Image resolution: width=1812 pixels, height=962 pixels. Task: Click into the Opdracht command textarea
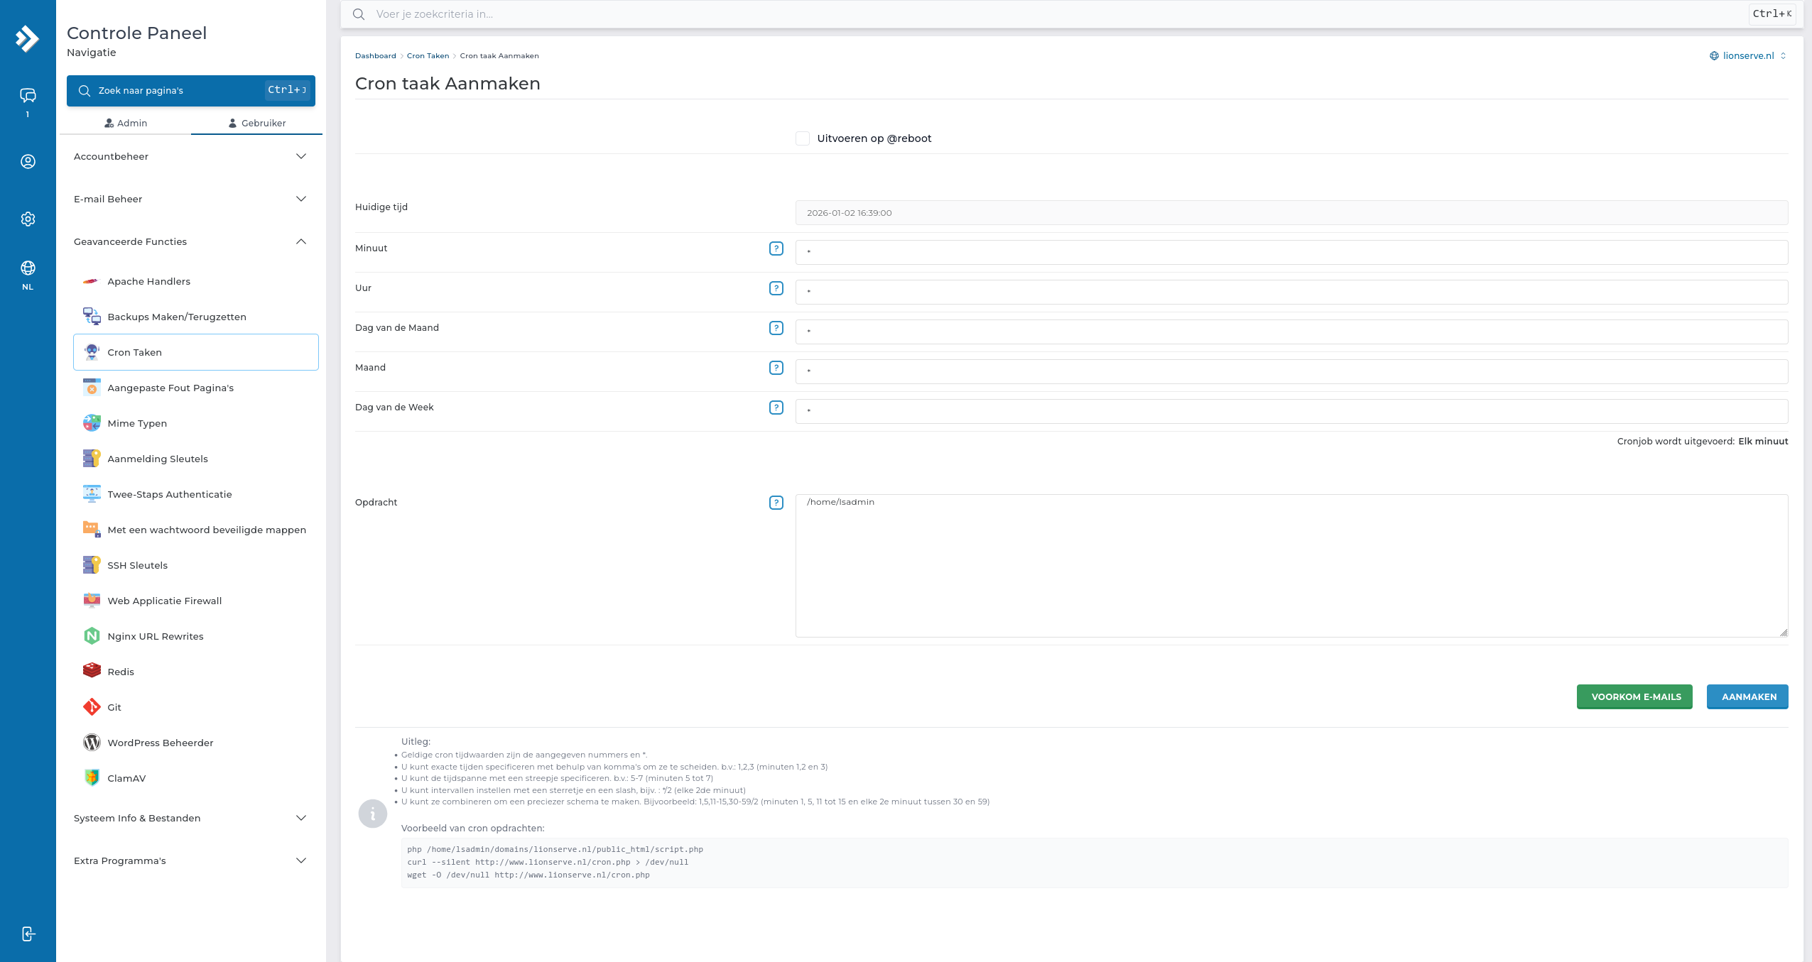(1291, 566)
